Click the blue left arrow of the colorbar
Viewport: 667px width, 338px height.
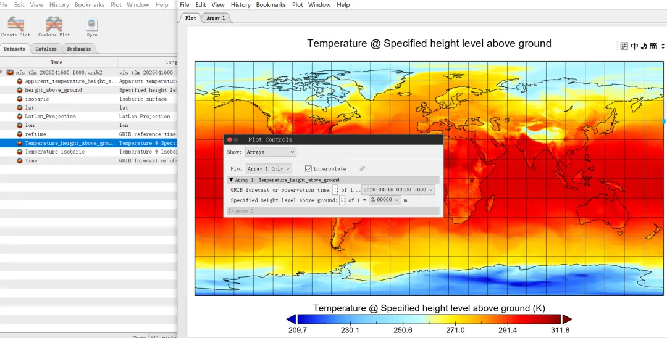[291, 319]
